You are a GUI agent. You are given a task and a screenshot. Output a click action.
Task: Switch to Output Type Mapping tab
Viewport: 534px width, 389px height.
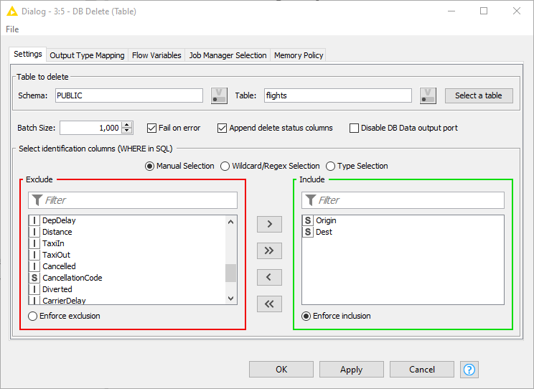(87, 55)
